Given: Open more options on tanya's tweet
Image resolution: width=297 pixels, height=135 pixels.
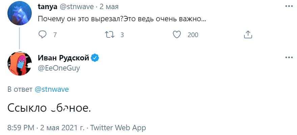Looking at the screenshot, I should [x=289, y=6].
